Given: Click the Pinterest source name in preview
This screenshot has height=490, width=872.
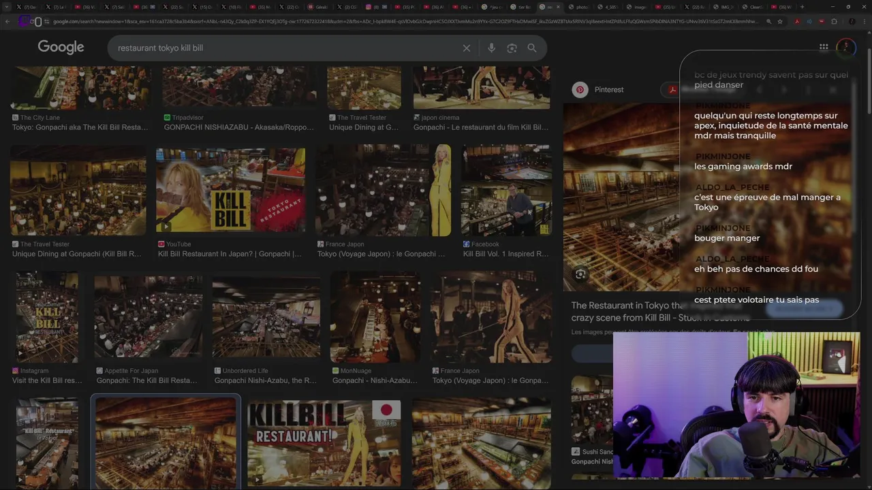Looking at the screenshot, I should (609, 90).
